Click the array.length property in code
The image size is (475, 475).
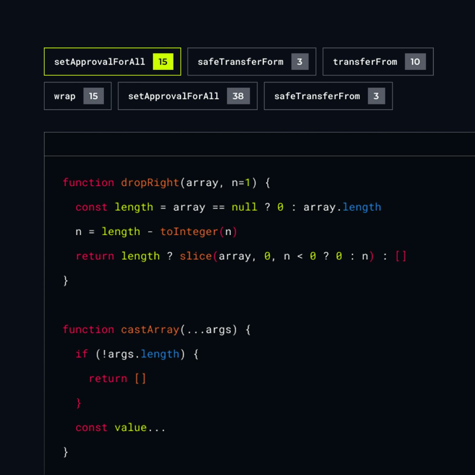362,207
